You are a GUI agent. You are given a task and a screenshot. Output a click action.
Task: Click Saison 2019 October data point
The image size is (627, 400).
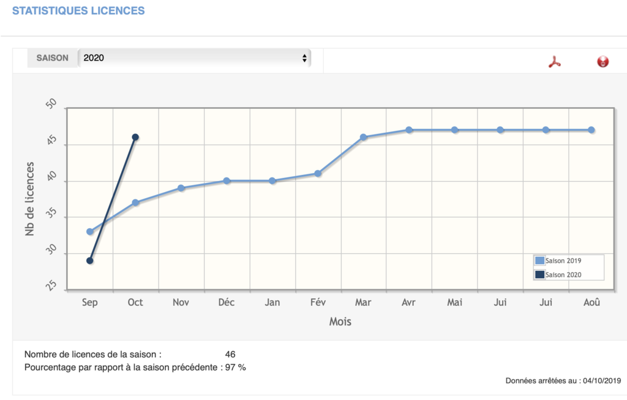point(135,202)
